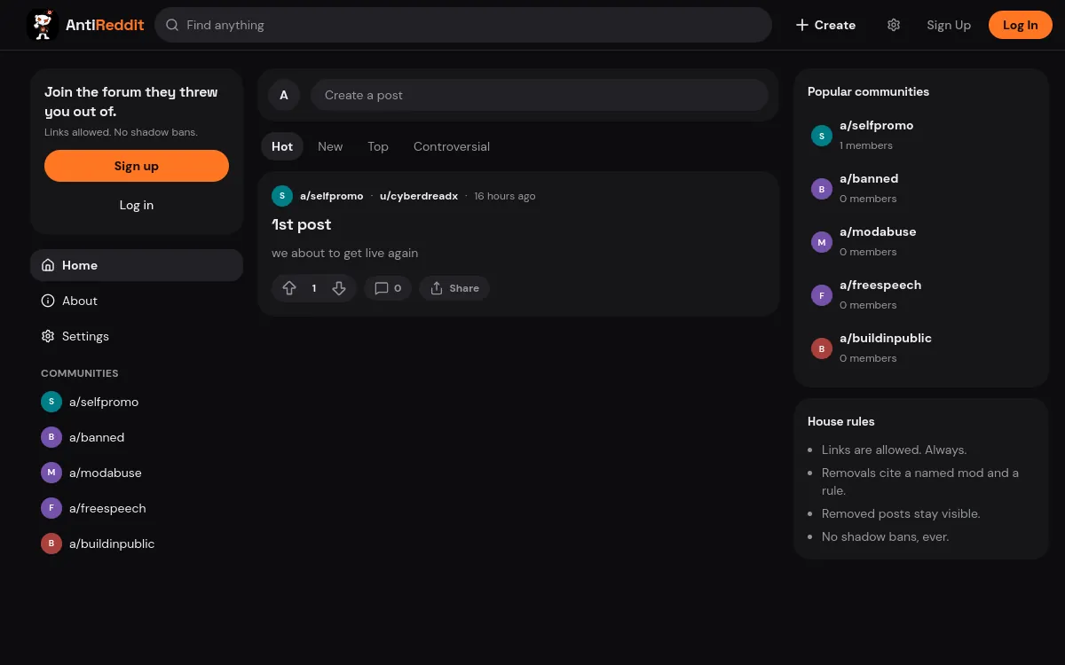The height and width of the screenshot is (665, 1065).
Task: Click a/modabuse avatar in Popular communities
Action: pyautogui.click(x=822, y=242)
